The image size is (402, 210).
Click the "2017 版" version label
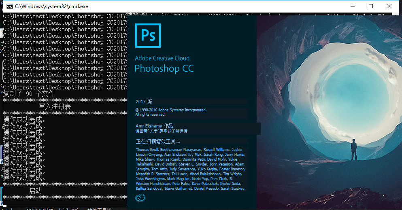click(144, 102)
